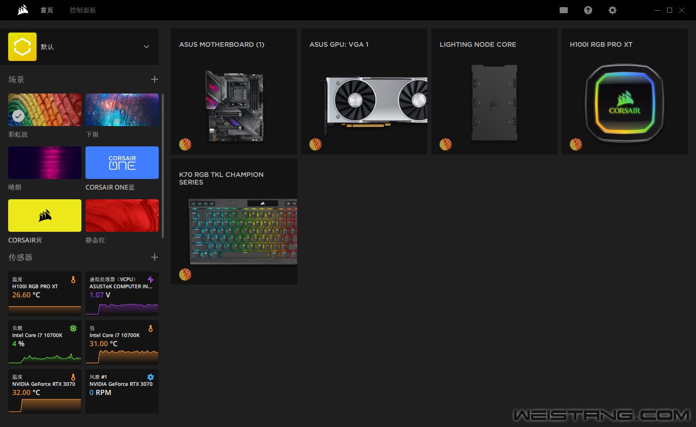This screenshot has width=696, height=427.
Task: Select the 下雨 rain scene thumbnail
Action: (122, 110)
